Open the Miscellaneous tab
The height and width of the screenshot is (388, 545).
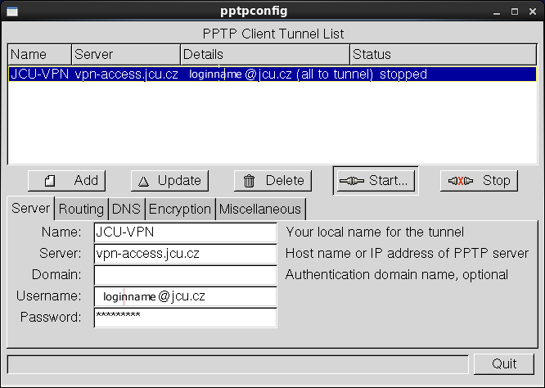tap(260, 209)
